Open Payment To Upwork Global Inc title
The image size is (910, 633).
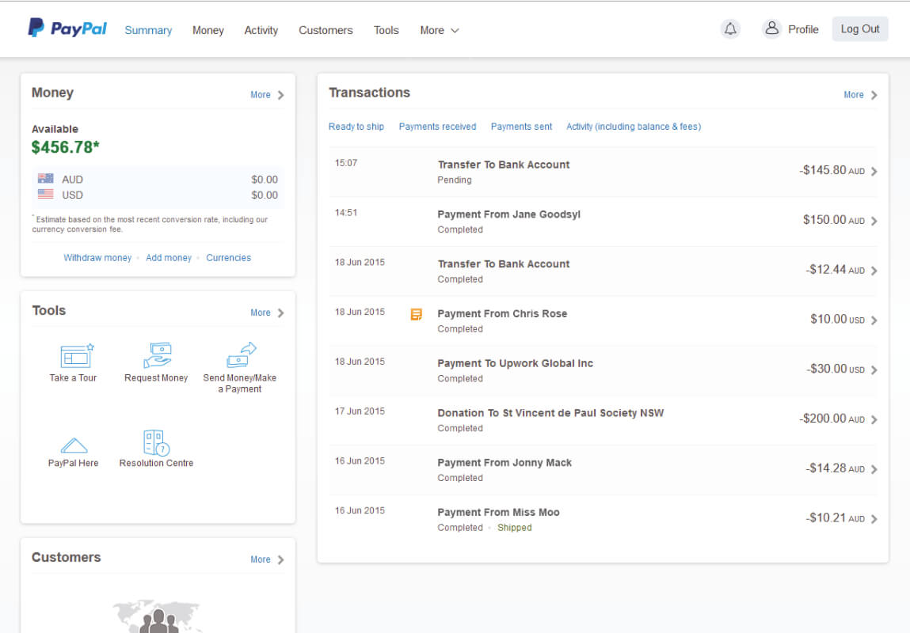point(516,363)
